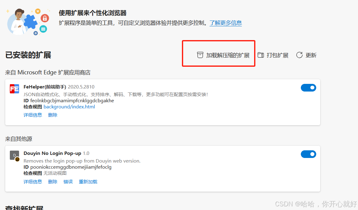Open the 错误 link for Douyin extension
Screen dimensions: 358x210
(x=68, y=182)
